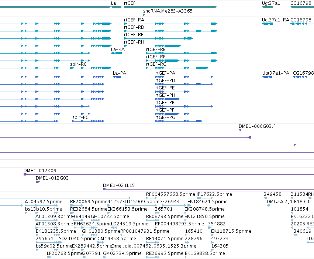Click the spir-PC protein label
This screenshot has height=259, width=314.
80,117
